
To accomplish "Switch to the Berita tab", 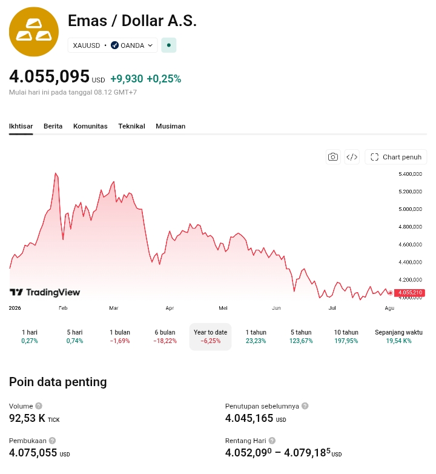I will pyautogui.click(x=53, y=126).
